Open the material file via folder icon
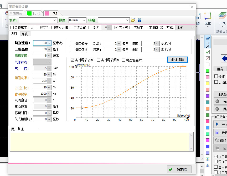The width and height of the screenshot is (227, 176). [132, 20]
